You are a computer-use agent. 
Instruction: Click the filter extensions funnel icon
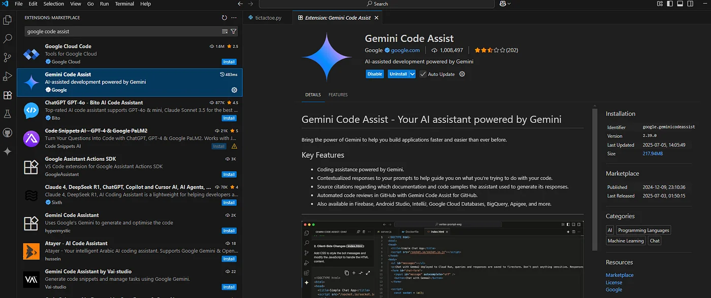tap(234, 31)
